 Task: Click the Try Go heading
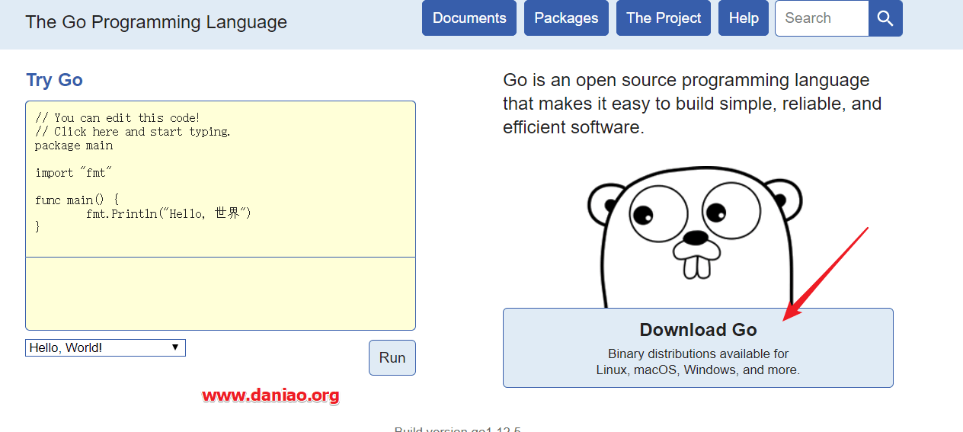54,80
